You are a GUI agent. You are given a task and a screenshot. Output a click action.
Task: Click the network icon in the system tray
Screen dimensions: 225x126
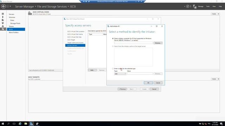point(203,124)
